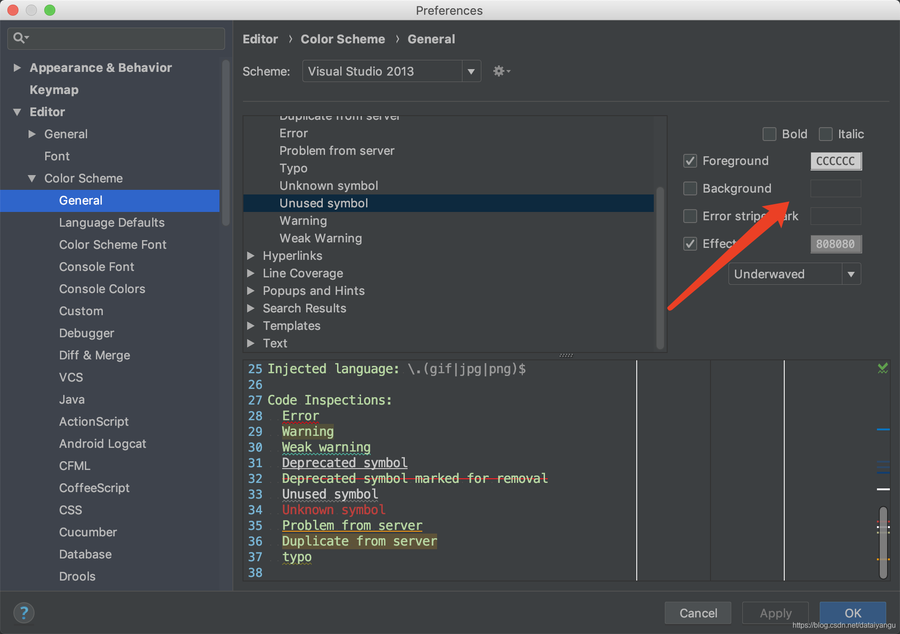Click the CCCCCC foreground color swatch
The image size is (900, 634).
835,161
